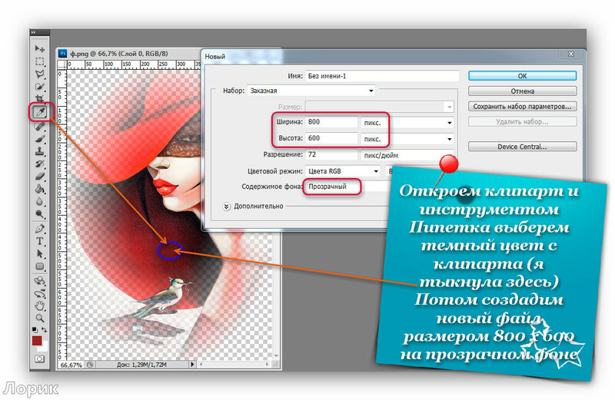Click the vertical scrollbar down arrow

coord(277,355)
